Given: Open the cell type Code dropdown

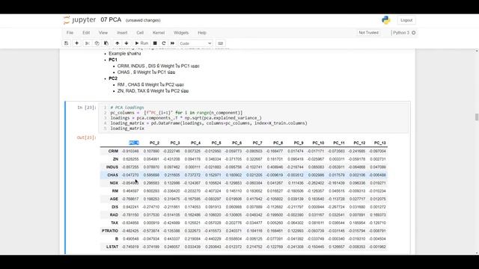Looking at the screenshot, I should coord(195,43).
